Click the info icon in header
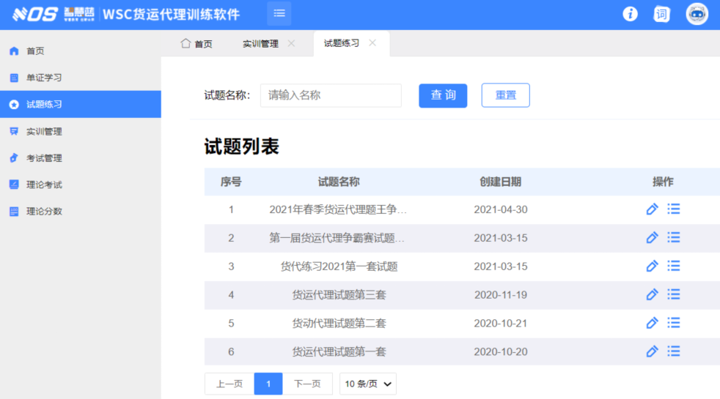 pos(630,14)
